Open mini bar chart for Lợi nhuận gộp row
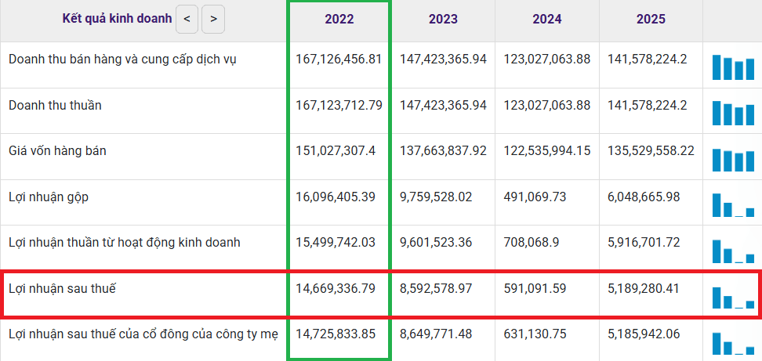The height and width of the screenshot is (361, 762). click(733, 204)
